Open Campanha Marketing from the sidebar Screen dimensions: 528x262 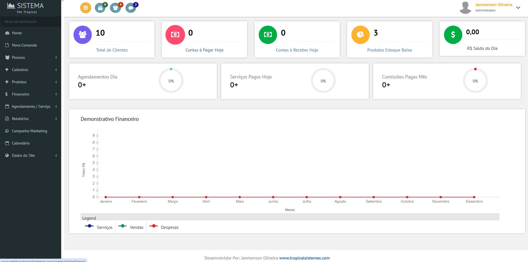29,131
